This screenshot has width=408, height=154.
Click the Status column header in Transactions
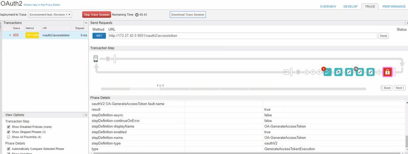coord(16,28)
